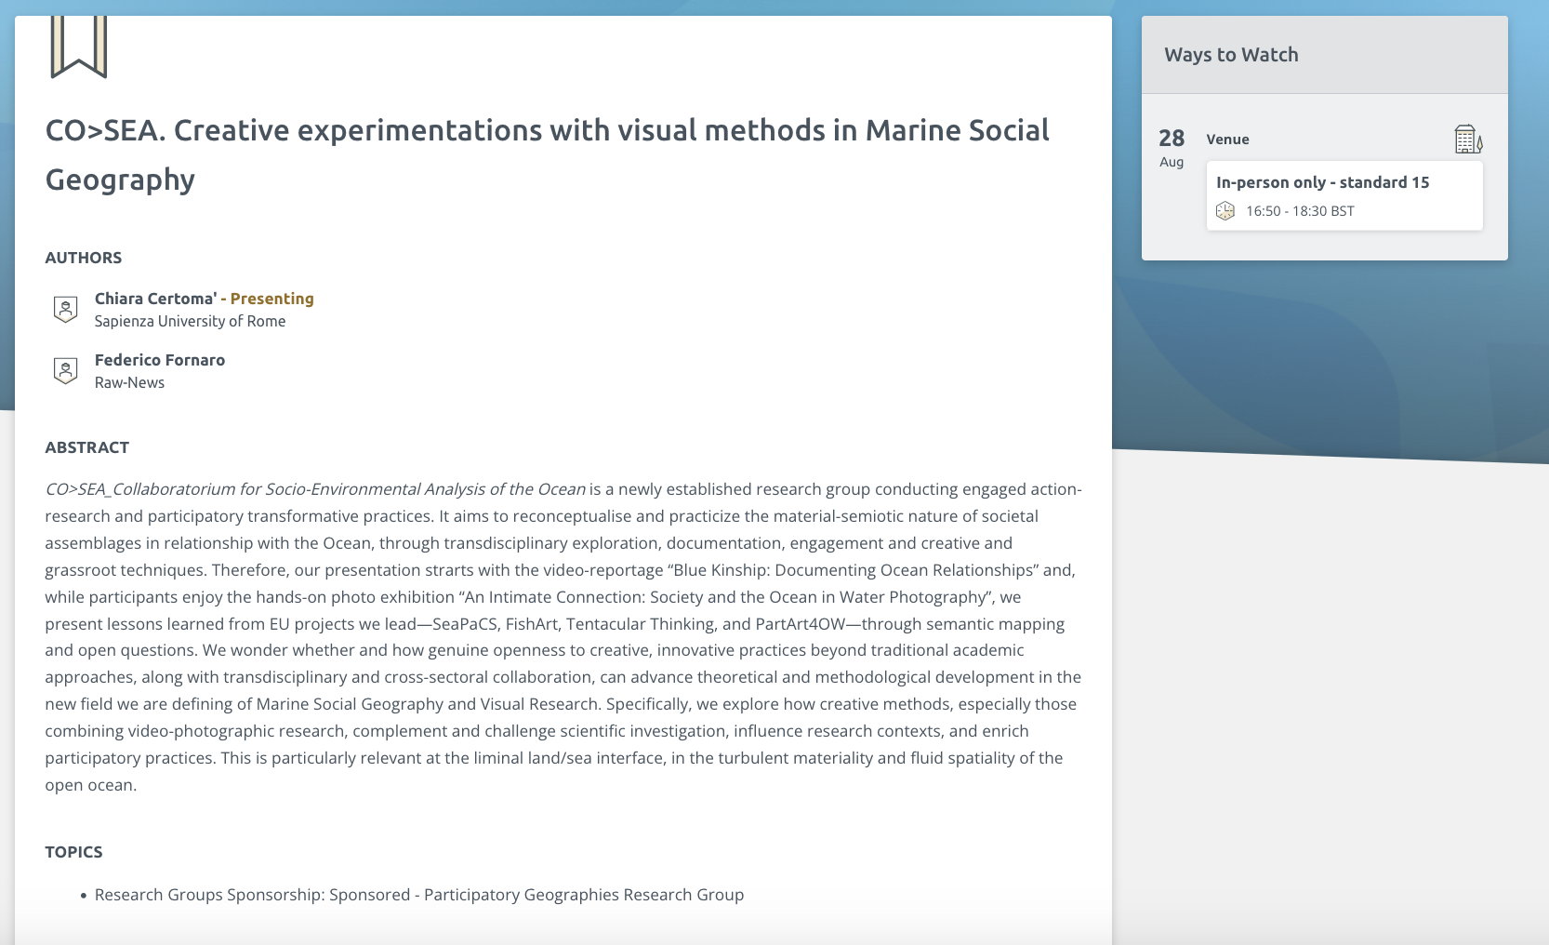Click the Raw-News affiliation text
Screen dimensions: 1549x945
[x=129, y=382]
